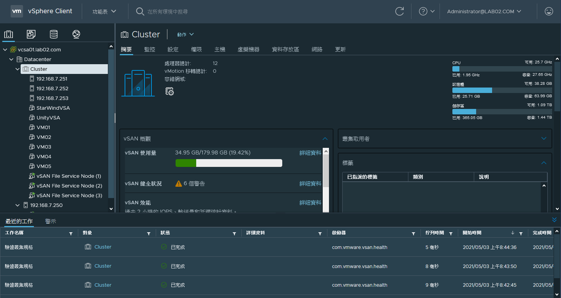Screen dimensions: 561x298
Task: Select host 192.168.7.253 in tree
Action: point(52,98)
